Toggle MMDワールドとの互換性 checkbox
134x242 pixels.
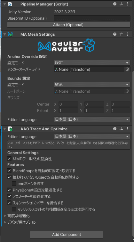coord(9,159)
